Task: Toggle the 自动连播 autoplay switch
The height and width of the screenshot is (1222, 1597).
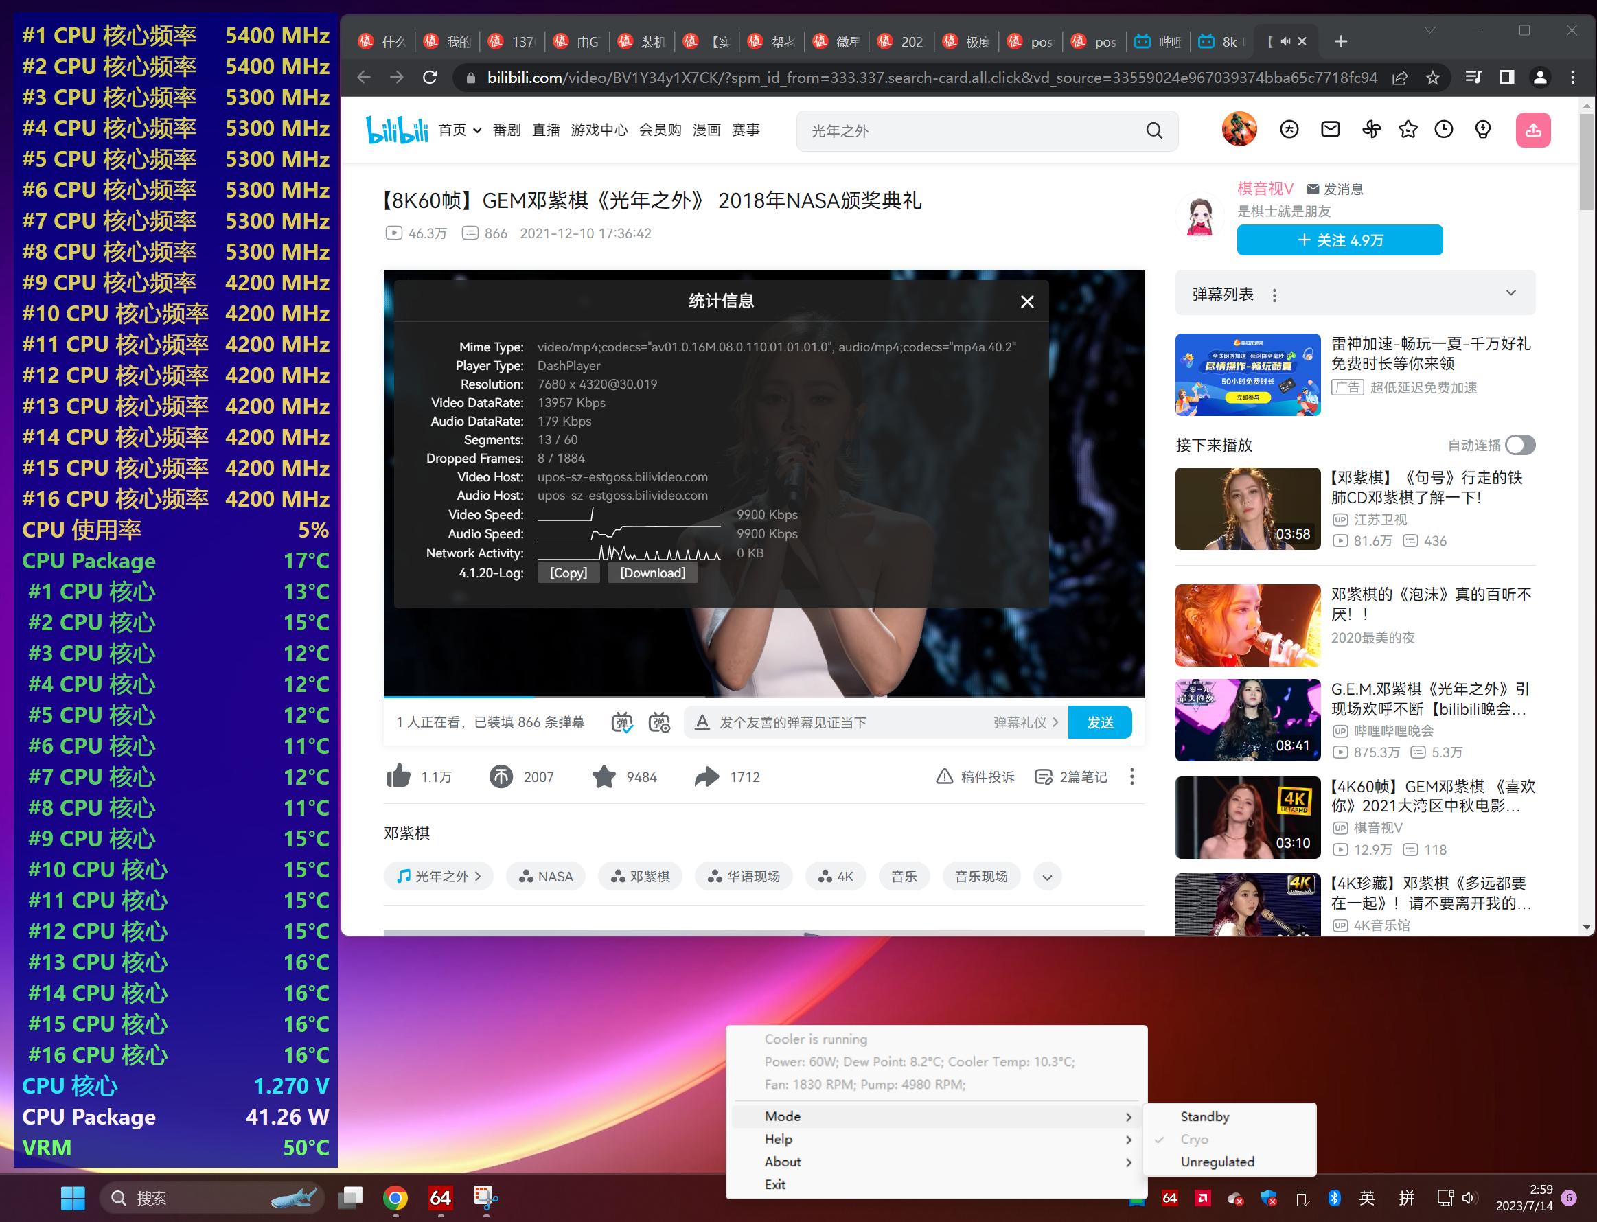Action: coord(1520,445)
